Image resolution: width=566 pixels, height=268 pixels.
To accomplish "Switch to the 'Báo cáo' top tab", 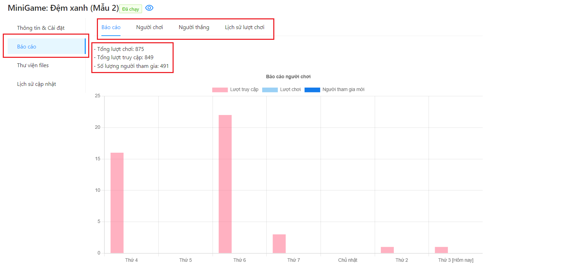I will click(111, 27).
